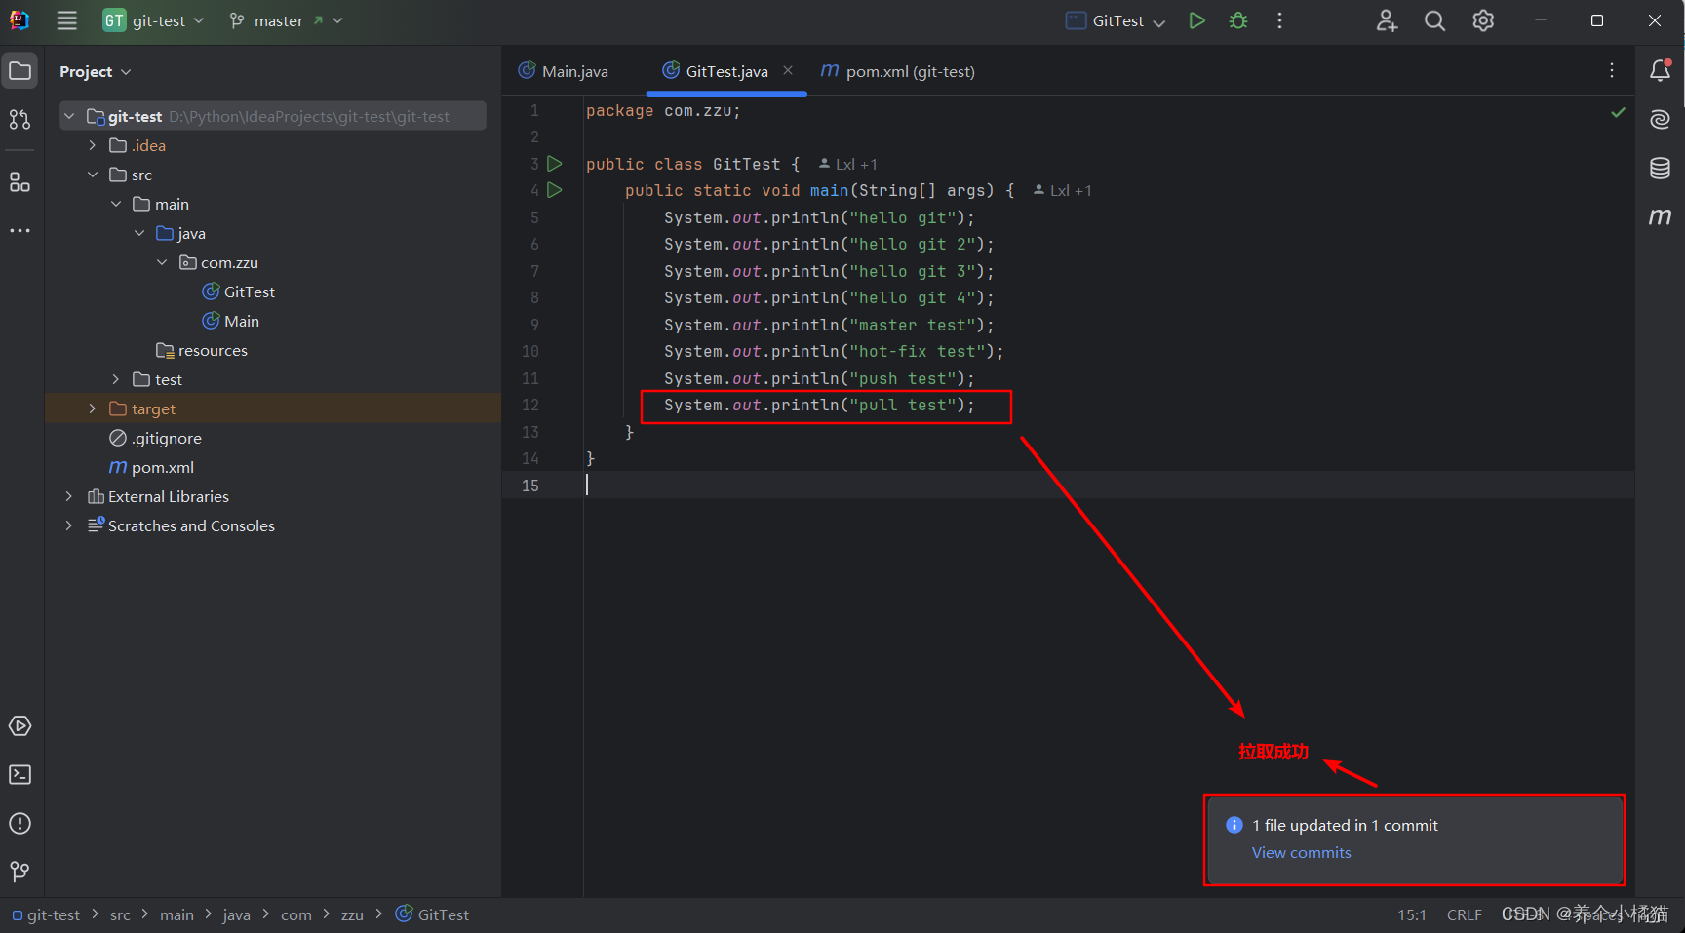Image resolution: width=1685 pixels, height=933 pixels.
Task: Open the GitTest run configuration dropdown
Action: 1115,20
